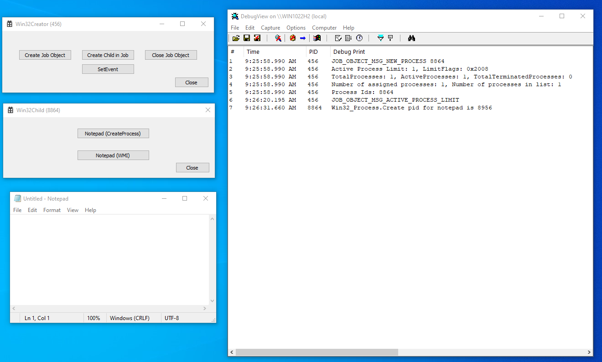Click the DebugView horizontal scrollbar thumb
Screen dimensions: 602x362
tap(317, 352)
